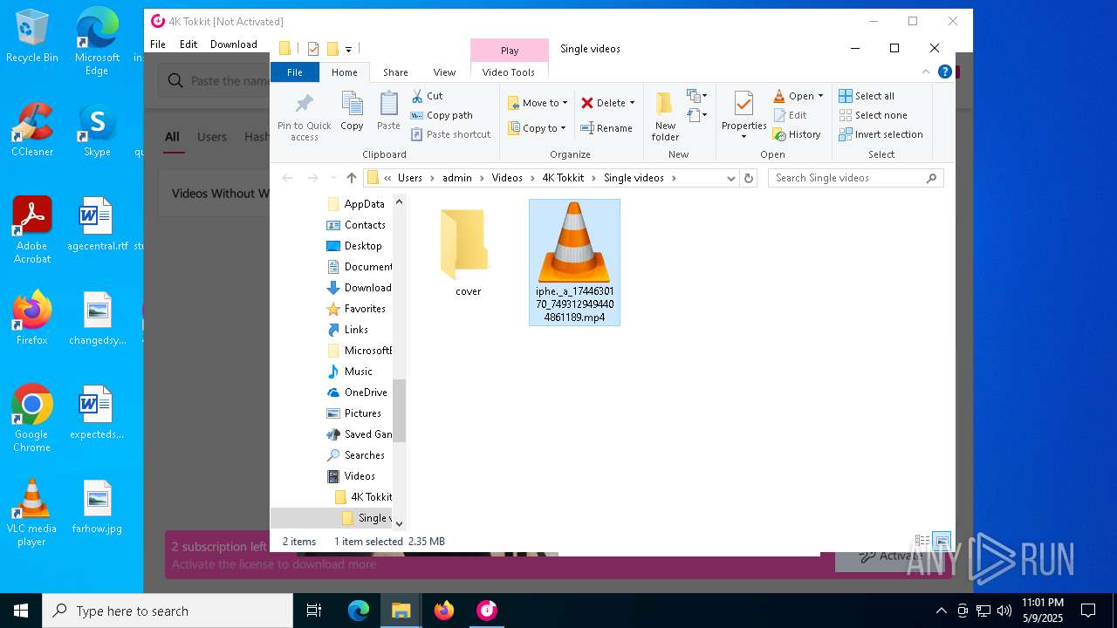
Task: Click Users in address breadcrumb
Action: (410, 178)
